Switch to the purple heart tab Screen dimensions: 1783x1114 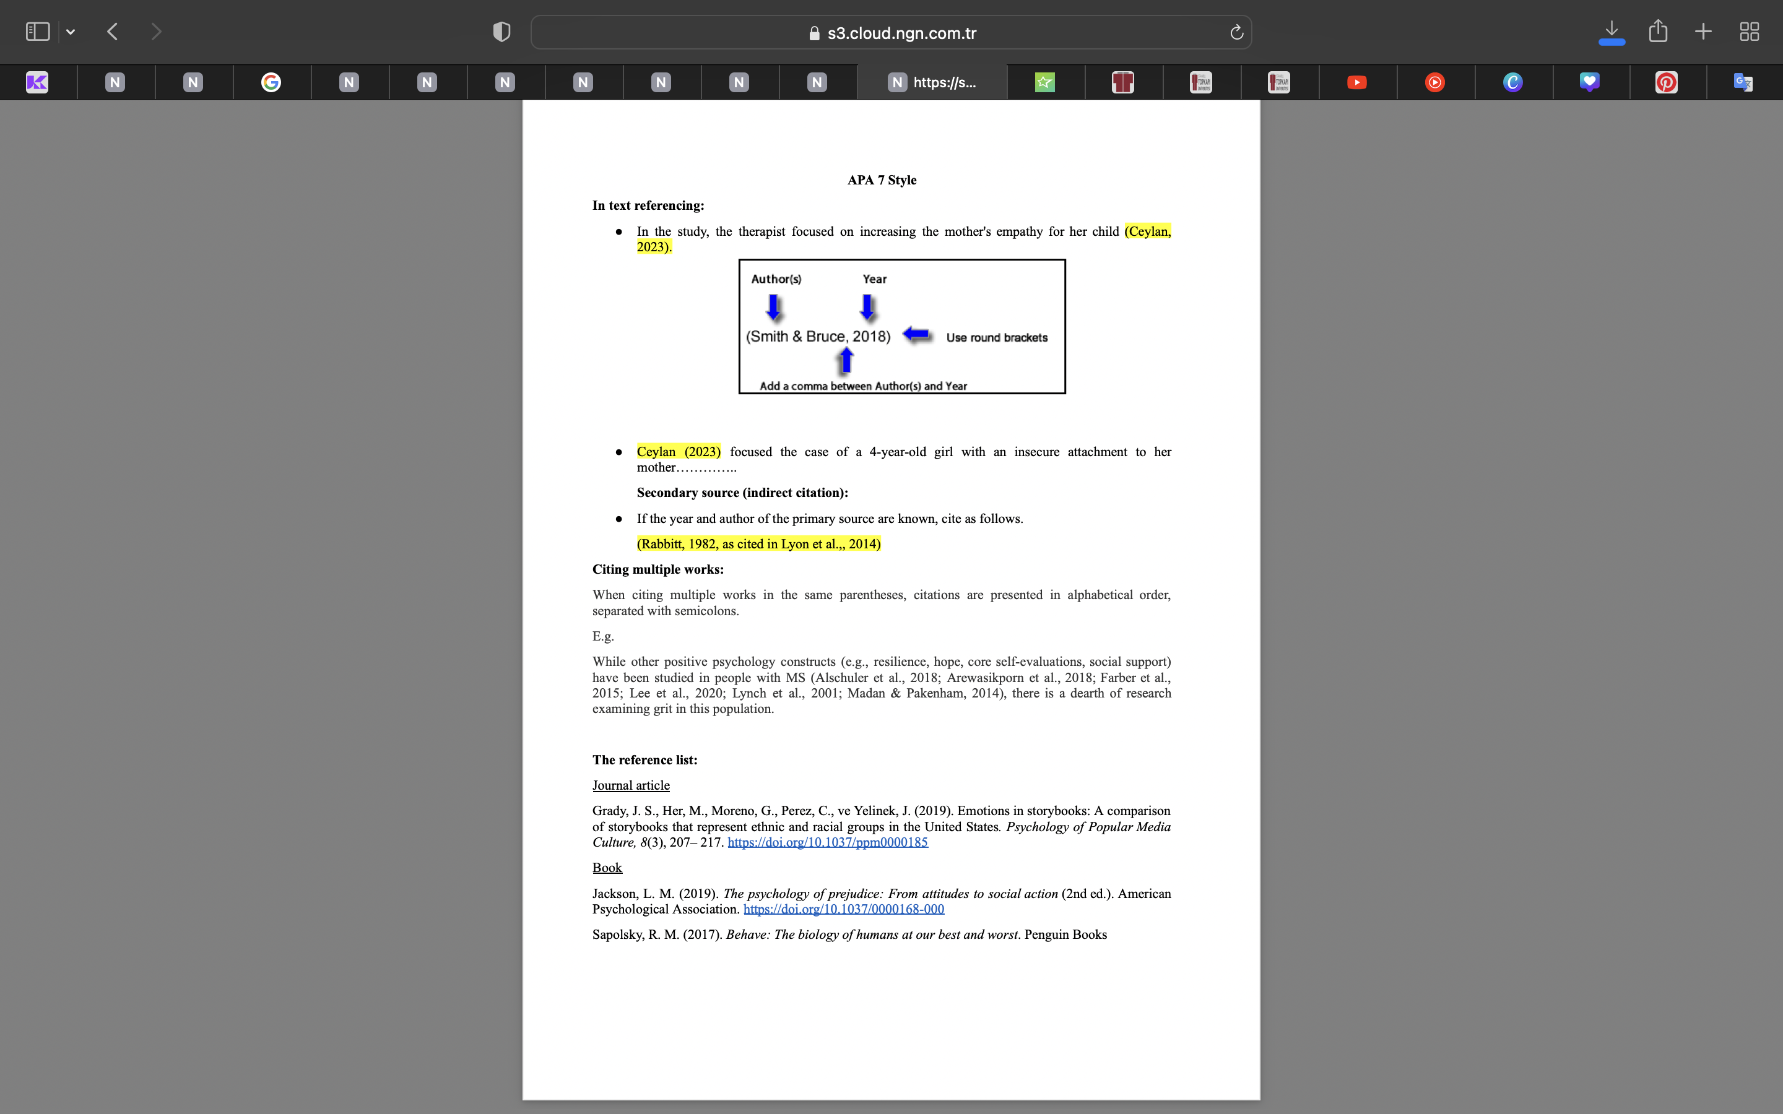pos(1589,82)
